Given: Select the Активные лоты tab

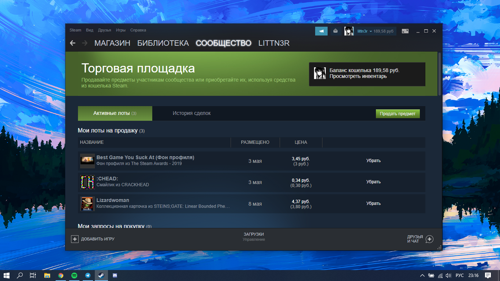Looking at the screenshot, I should click(x=115, y=113).
